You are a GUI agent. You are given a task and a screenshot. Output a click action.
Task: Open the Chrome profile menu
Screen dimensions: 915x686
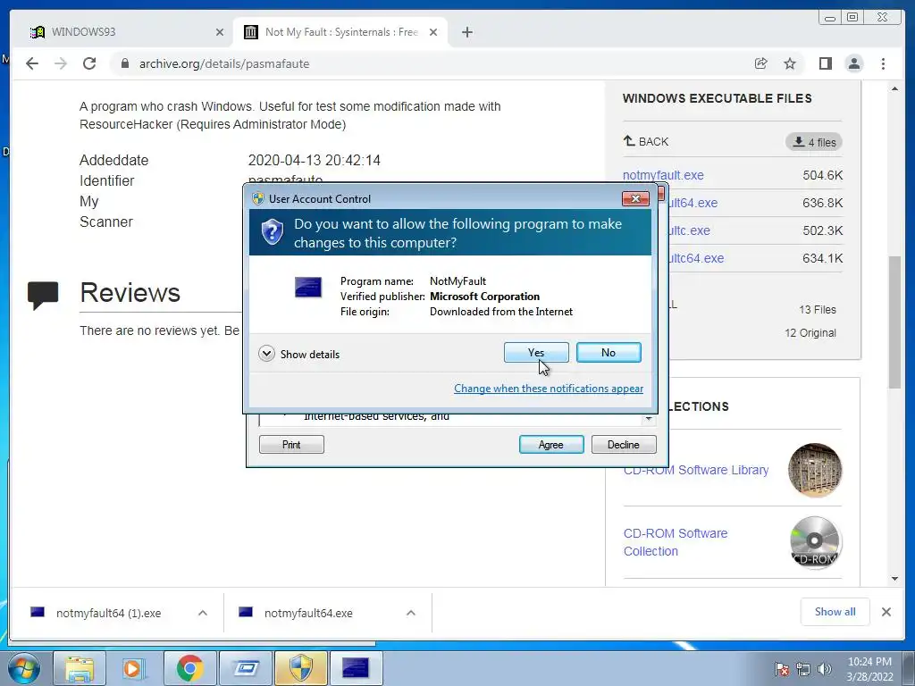[x=853, y=63]
